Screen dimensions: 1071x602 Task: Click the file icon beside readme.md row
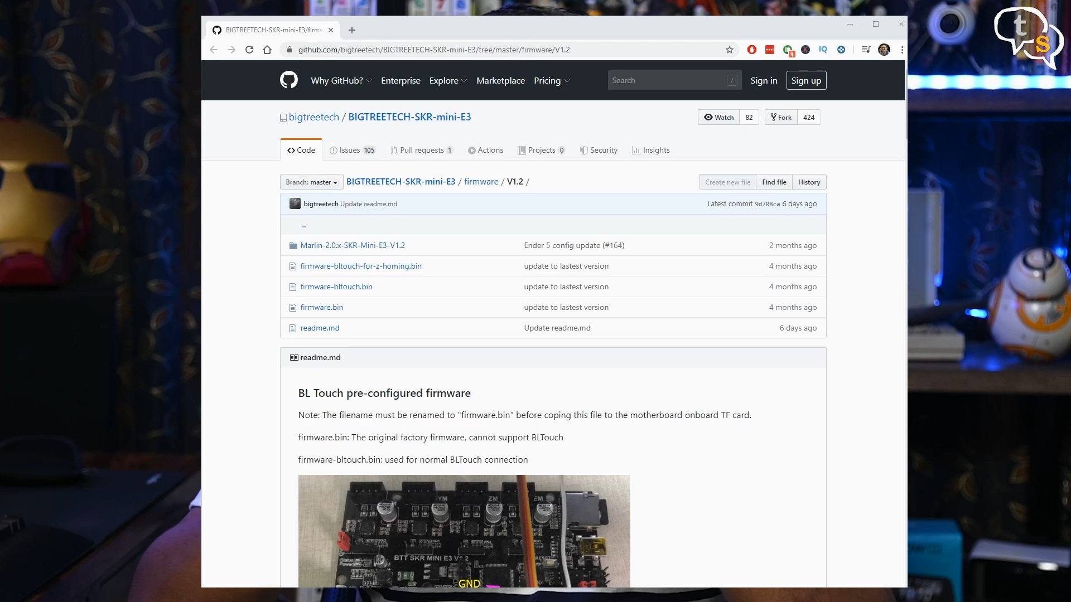(x=293, y=328)
